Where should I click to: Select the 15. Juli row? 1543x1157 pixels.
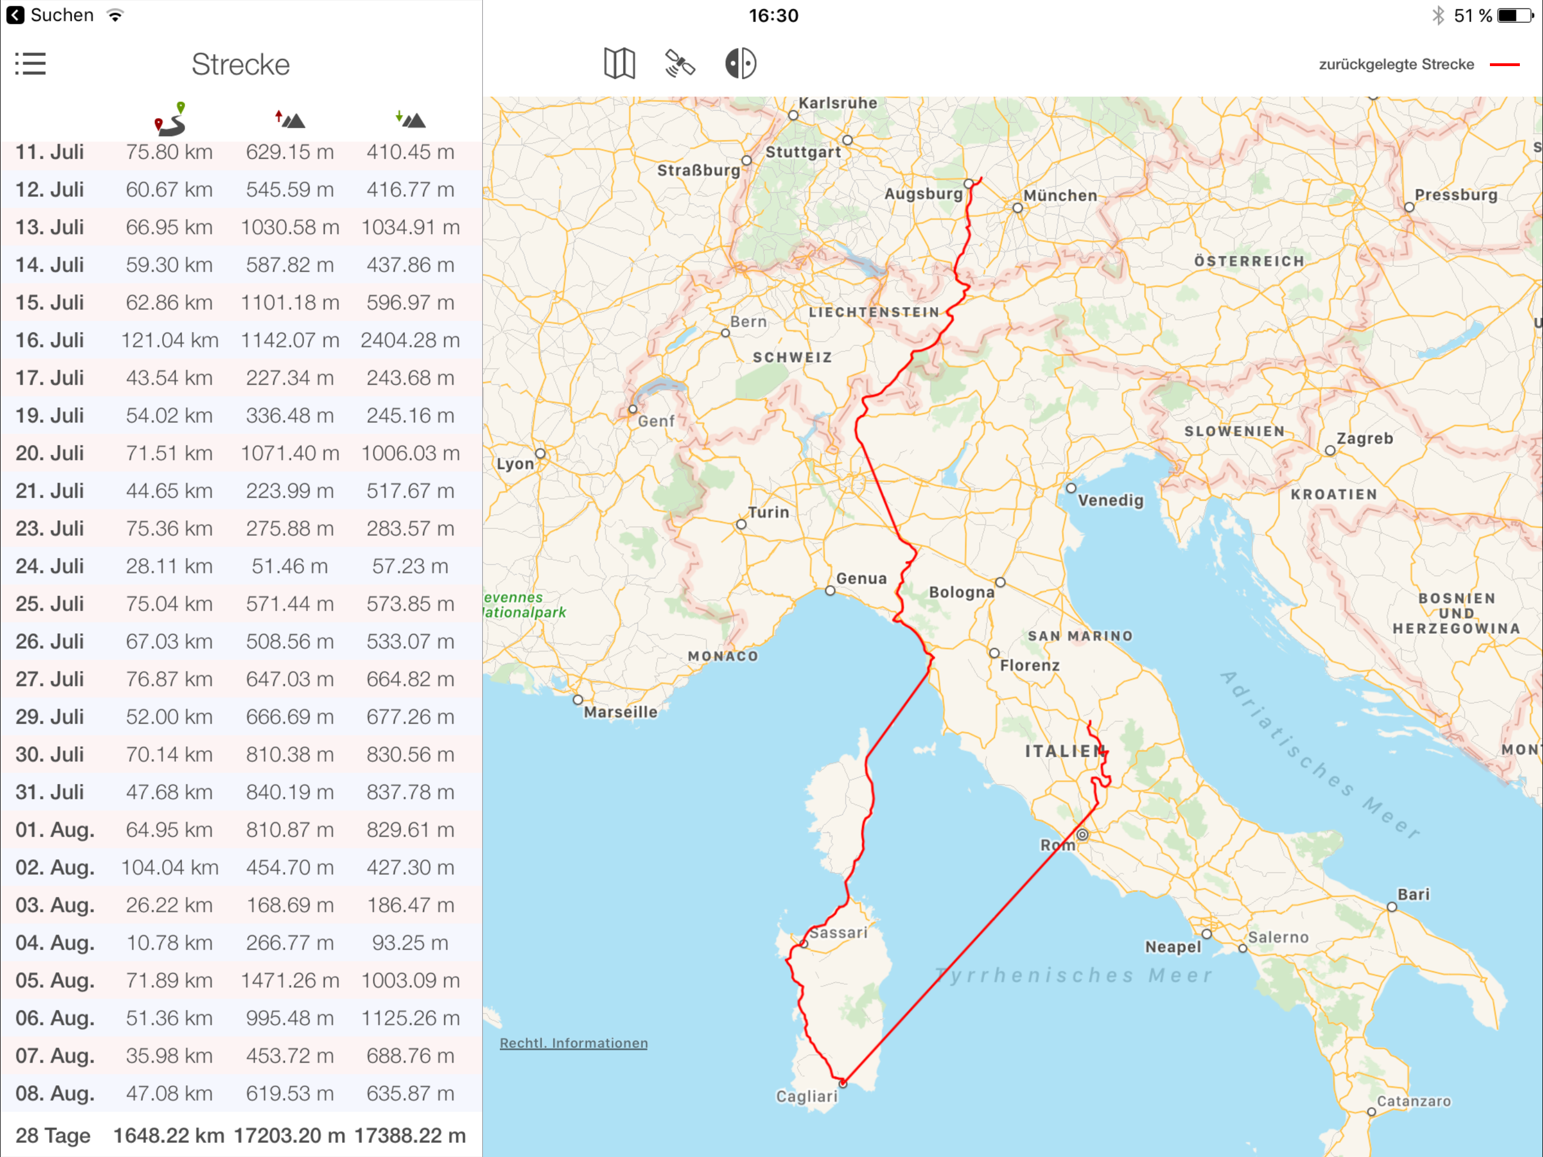241,302
